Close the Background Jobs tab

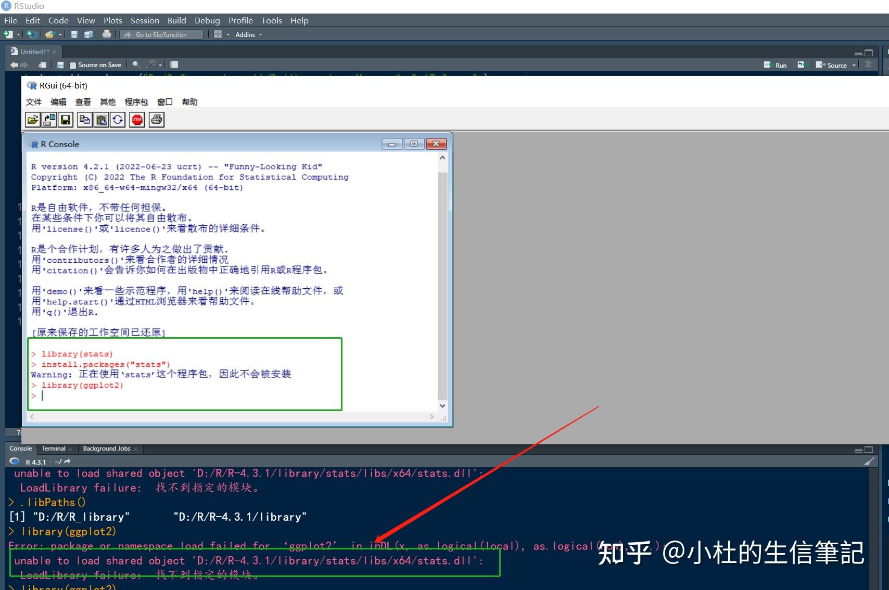[135, 449]
